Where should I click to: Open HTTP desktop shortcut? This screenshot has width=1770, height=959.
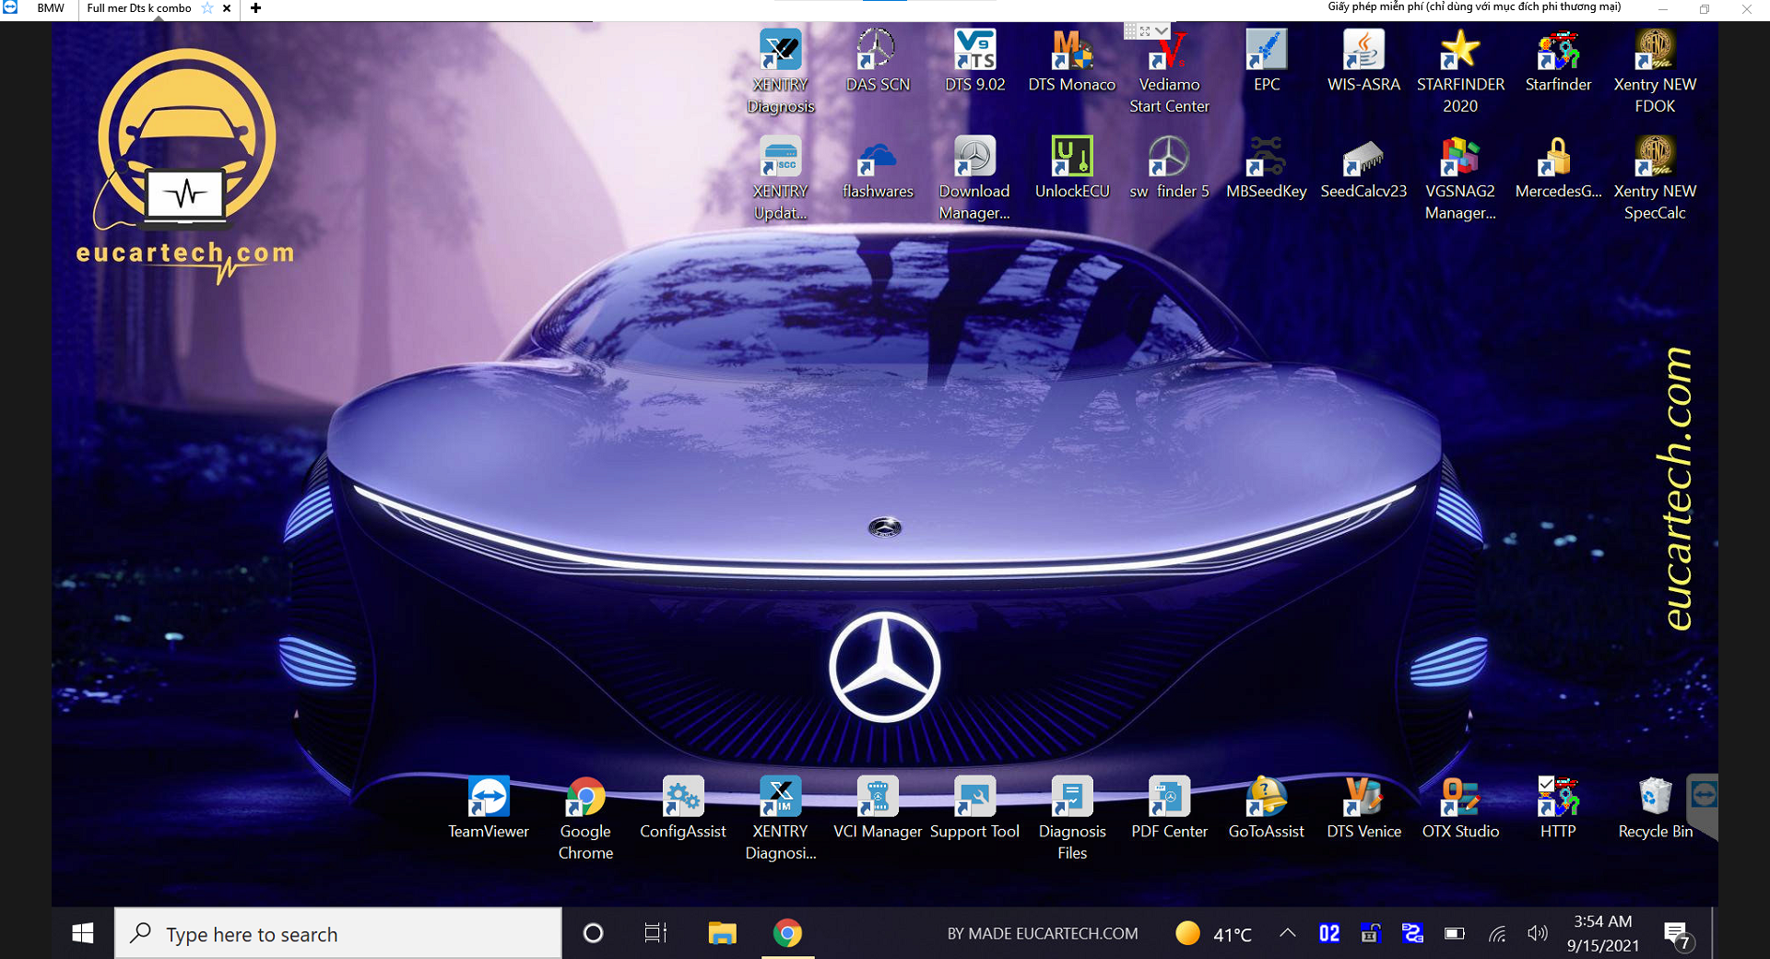(x=1558, y=808)
